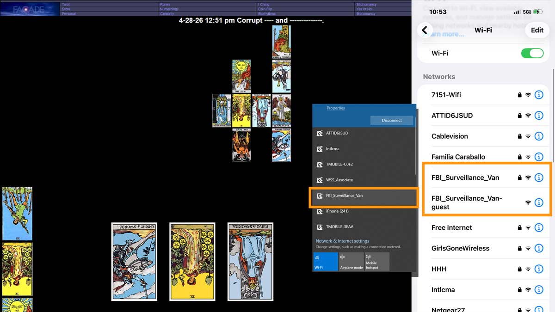Open info icon for FBI_Surveillance_Van-guest
This screenshot has width=555, height=312.
pyautogui.click(x=538, y=202)
